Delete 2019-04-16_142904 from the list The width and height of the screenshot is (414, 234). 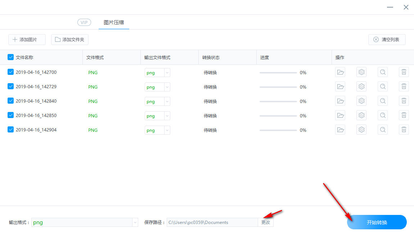click(x=404, y=130)
